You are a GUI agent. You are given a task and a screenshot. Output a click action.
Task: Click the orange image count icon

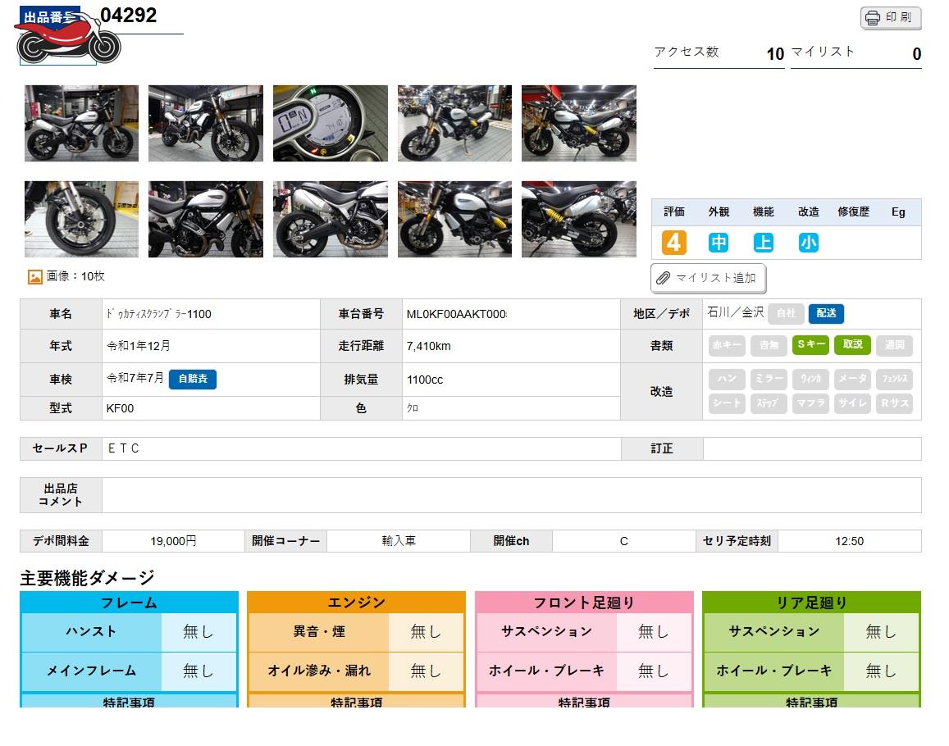click(x=35, y=276)
